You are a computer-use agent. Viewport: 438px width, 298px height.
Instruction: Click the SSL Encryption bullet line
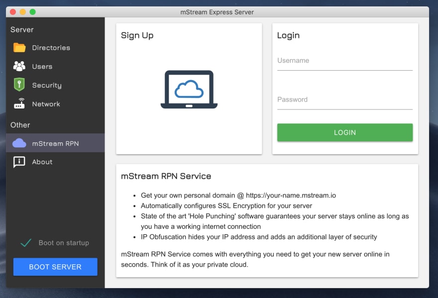click(x=226, y=205)
